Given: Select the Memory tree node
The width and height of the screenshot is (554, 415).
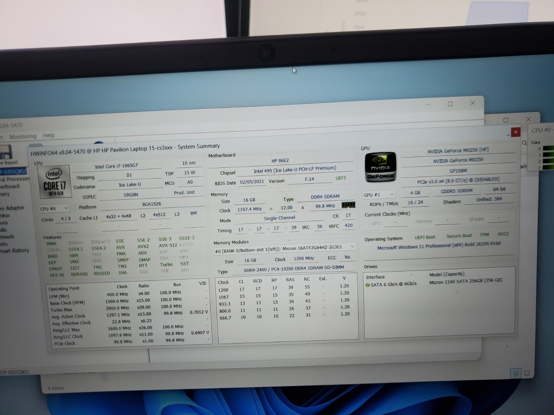Looking at the screenshot, I should (5, 194).
